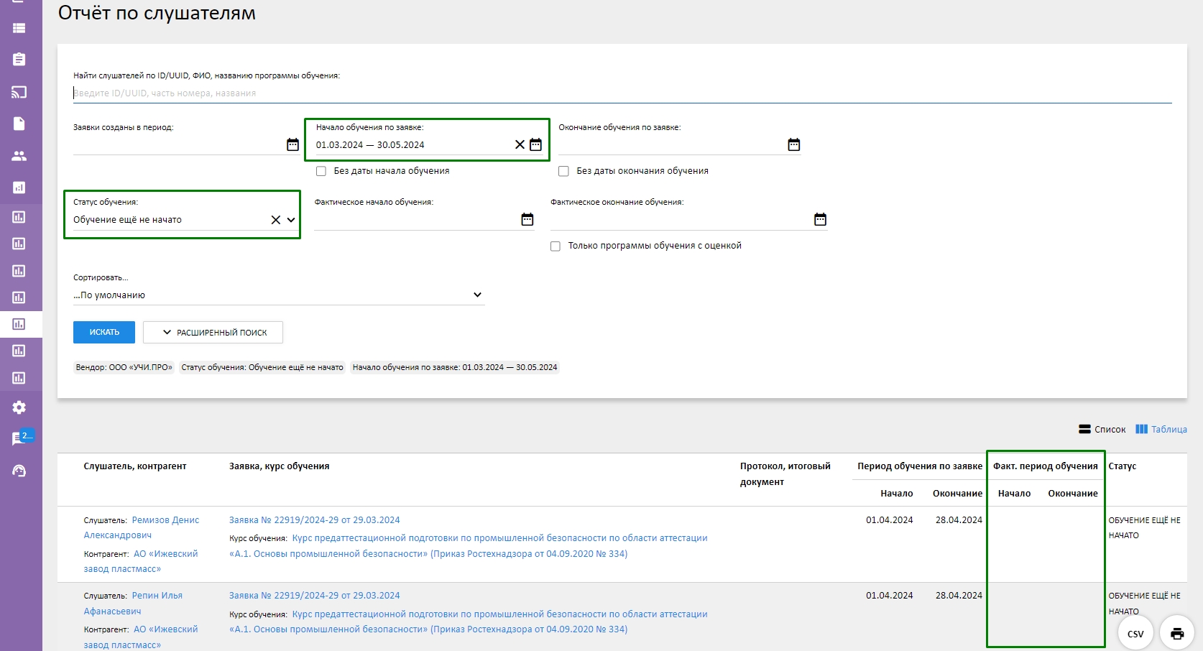This screenshot has width=1203, height=651.
Task: Open listener 'Репин Илья Афанасьевич' link
Action: point(134,603)
